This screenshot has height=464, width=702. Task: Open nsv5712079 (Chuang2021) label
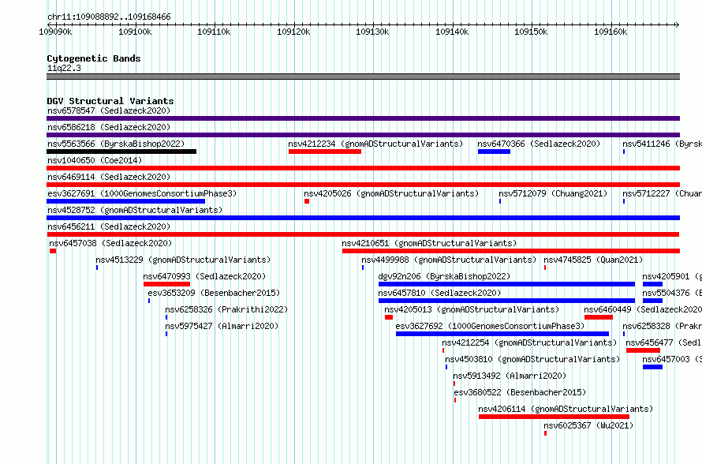[553, 193]
